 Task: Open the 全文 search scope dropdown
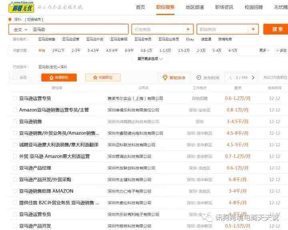[20, 30]
